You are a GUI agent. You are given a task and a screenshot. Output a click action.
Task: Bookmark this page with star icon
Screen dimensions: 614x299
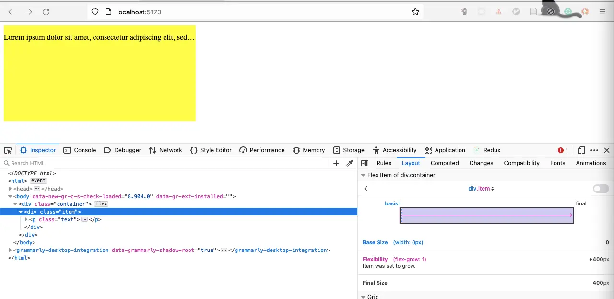pyautogui.click(x=415, y=12)
